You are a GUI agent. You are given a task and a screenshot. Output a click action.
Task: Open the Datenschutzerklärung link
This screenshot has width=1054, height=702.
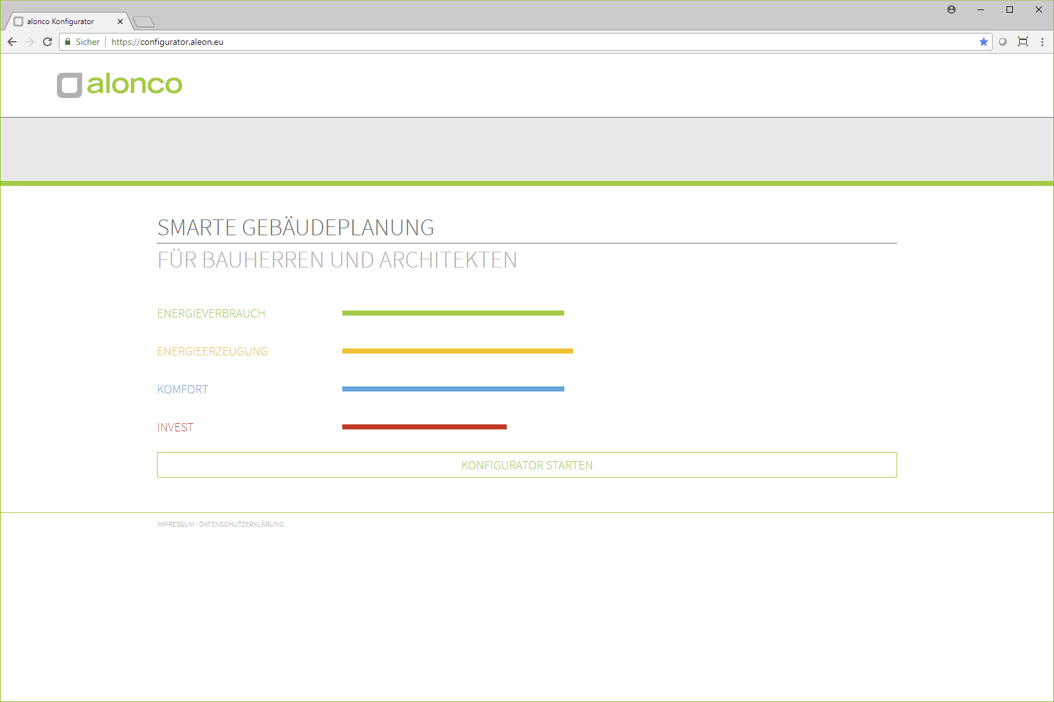click(x=241, y=524)
